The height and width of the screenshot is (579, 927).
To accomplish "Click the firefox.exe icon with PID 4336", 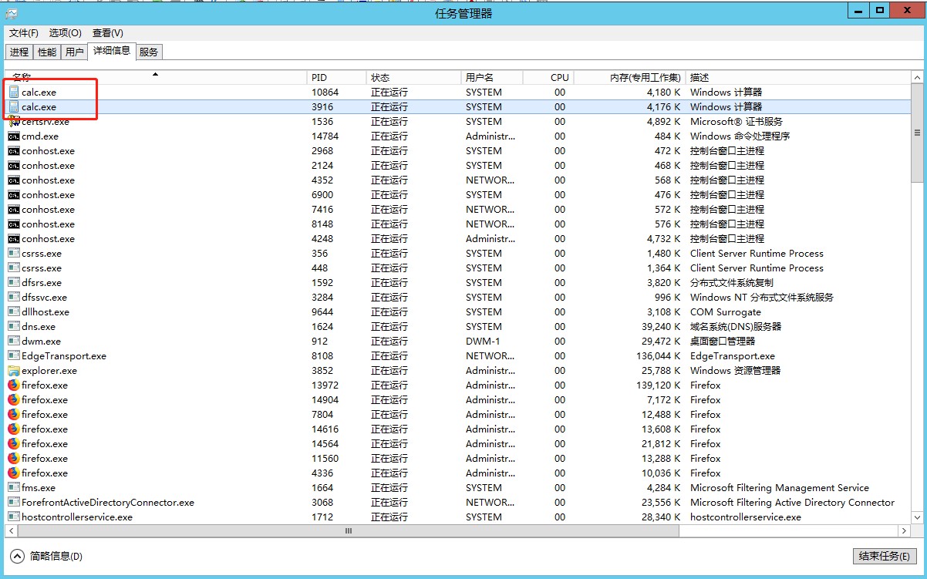I will 14,473.
